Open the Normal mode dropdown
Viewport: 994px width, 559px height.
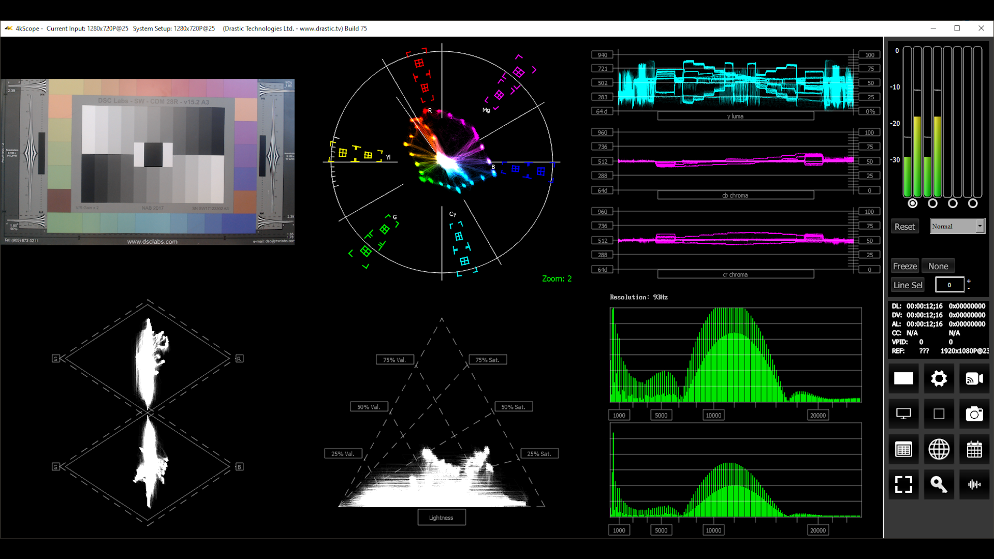click(x=957, y=226)
